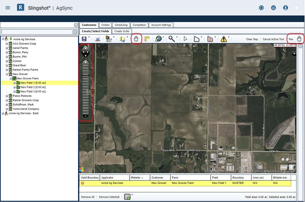Click the Pan text button

coord(291,39)
